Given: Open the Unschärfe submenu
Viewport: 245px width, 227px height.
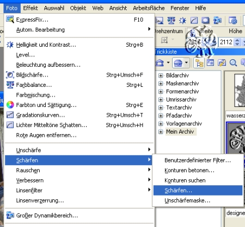Looking at the screenshot, I should click(79, 150).
